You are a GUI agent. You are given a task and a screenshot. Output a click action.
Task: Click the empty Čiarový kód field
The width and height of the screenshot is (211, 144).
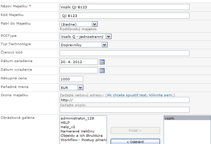tap(125, 53)
